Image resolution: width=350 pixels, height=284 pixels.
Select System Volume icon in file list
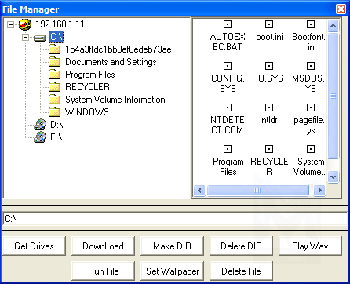[311, 149]
